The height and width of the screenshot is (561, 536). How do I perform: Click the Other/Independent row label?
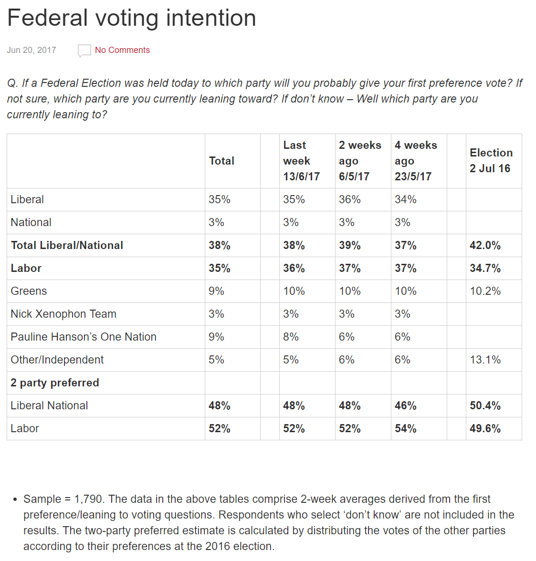pos(57,360)
